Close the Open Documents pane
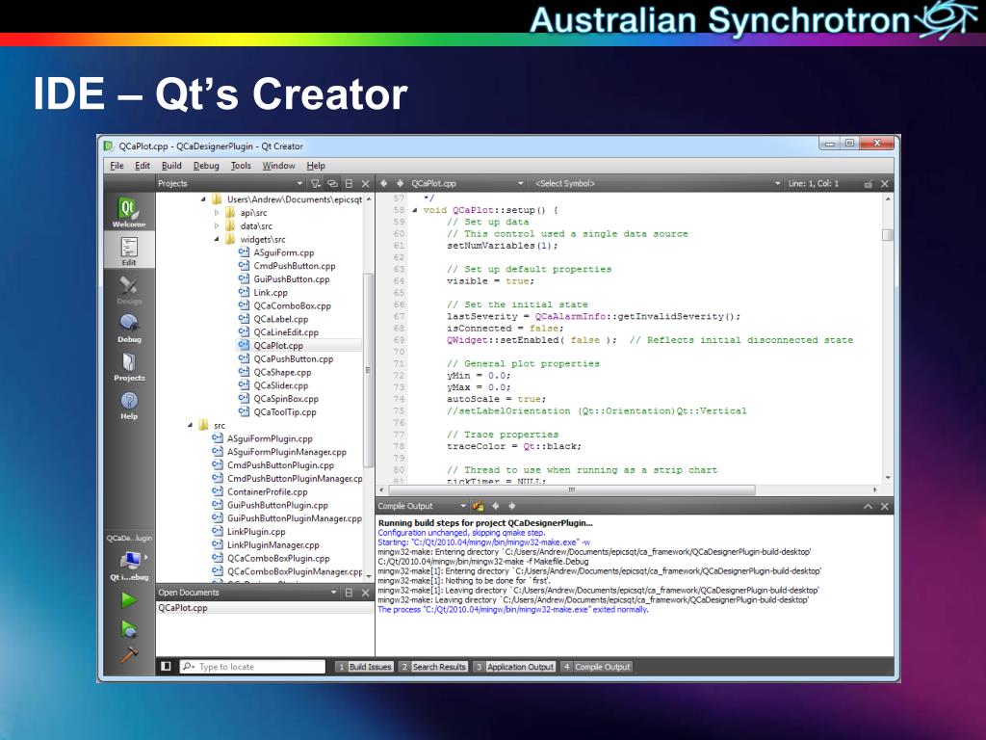The height and width of the screenshot is (740, 986). 365,593
